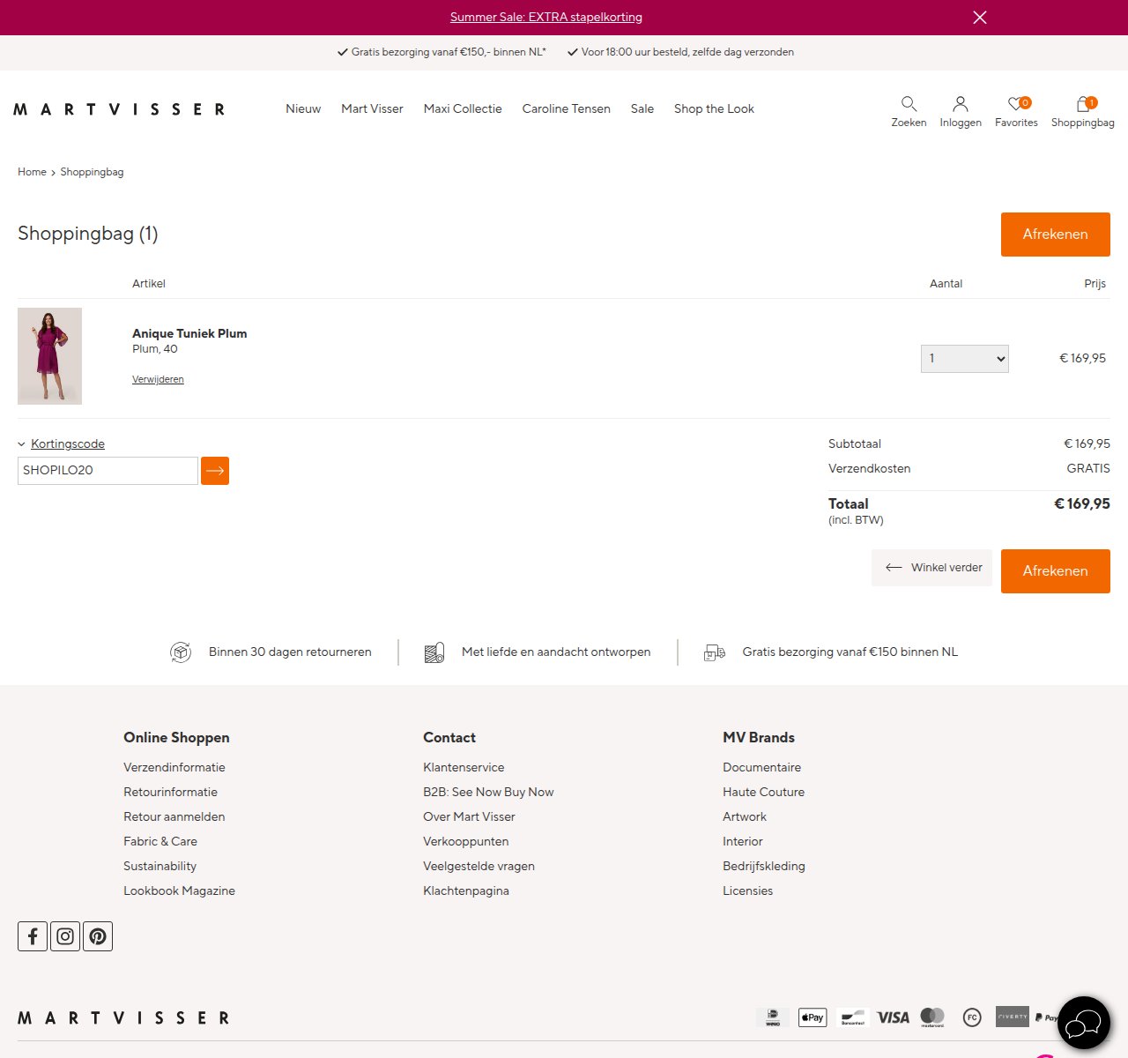Open the Aantal quantity dropdown
The width and height of the screenshot is (1128, 1058).
(964, 359)
